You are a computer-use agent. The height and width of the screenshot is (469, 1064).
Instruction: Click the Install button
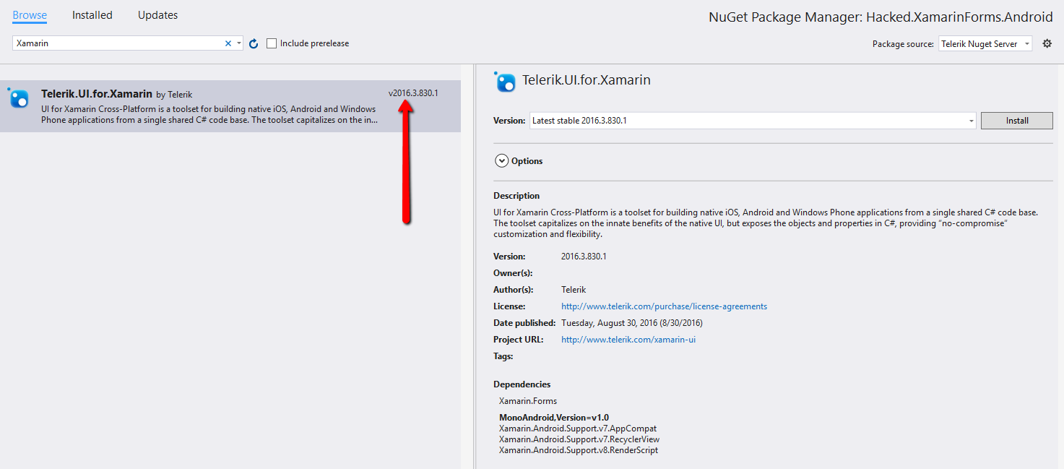coord(1016,121)
